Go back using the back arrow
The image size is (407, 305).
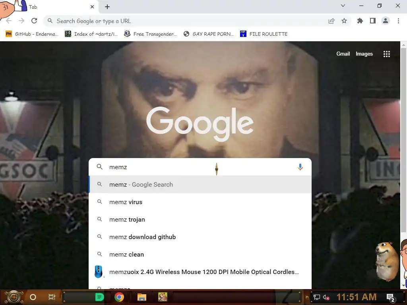(9, 21)
